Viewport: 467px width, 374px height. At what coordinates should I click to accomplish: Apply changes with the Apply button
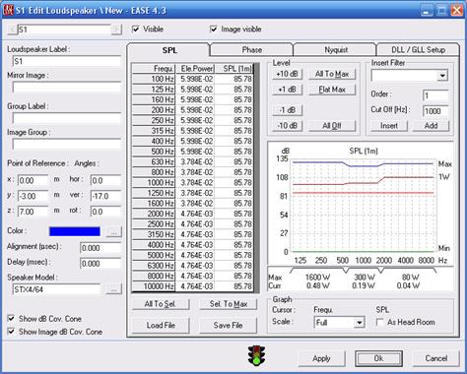coord(321,358)
